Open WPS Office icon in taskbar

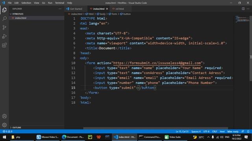pyautogui.click(x=99, y=137)
